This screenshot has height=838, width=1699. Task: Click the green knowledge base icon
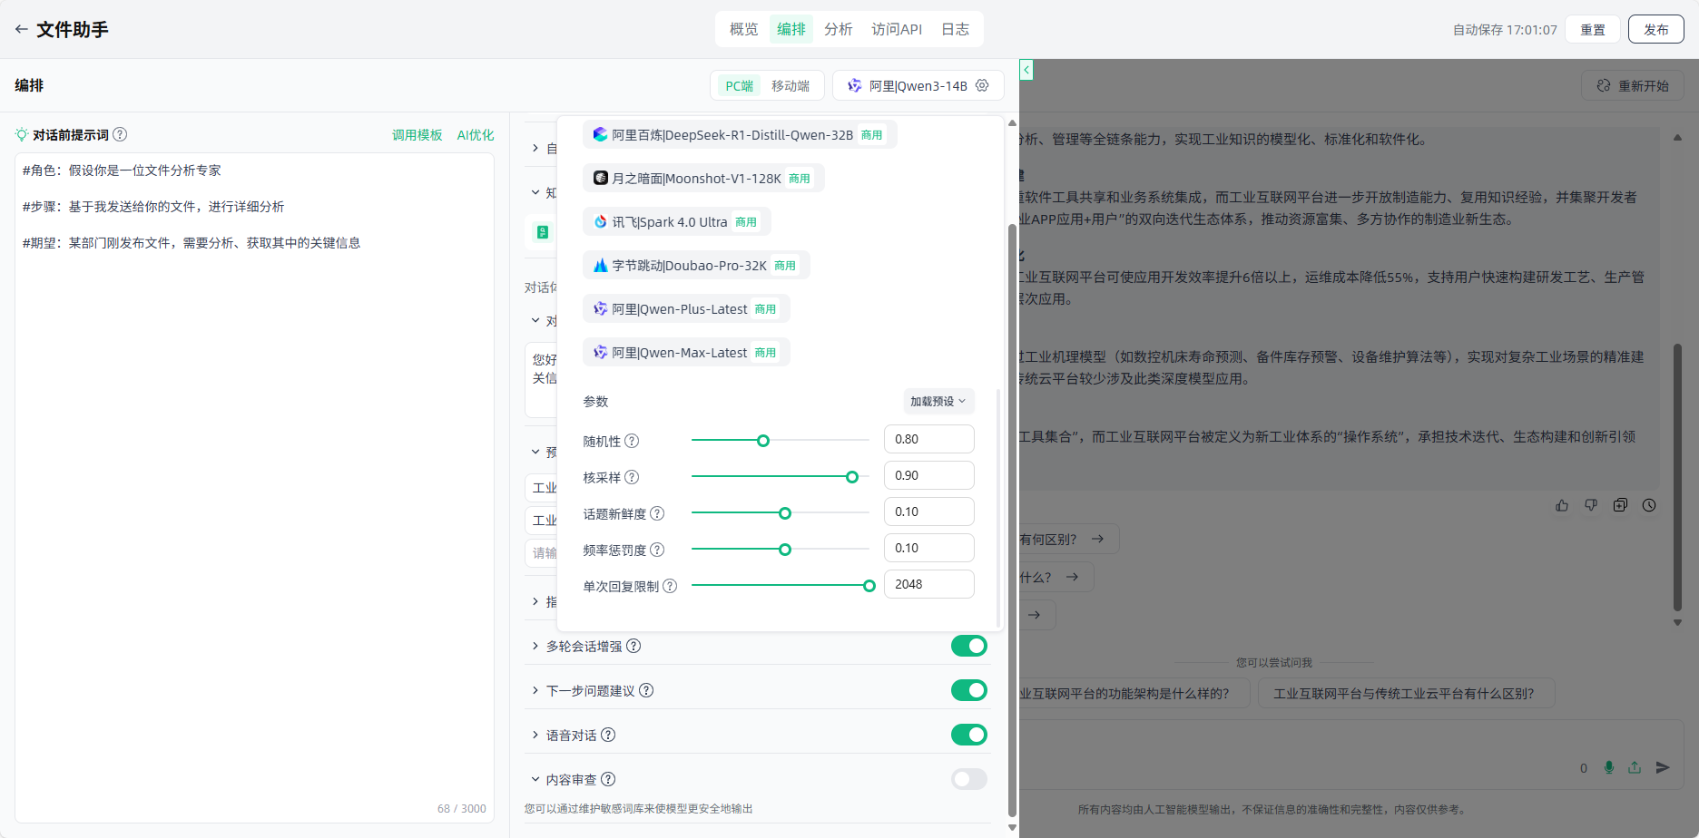click(543, 232)
